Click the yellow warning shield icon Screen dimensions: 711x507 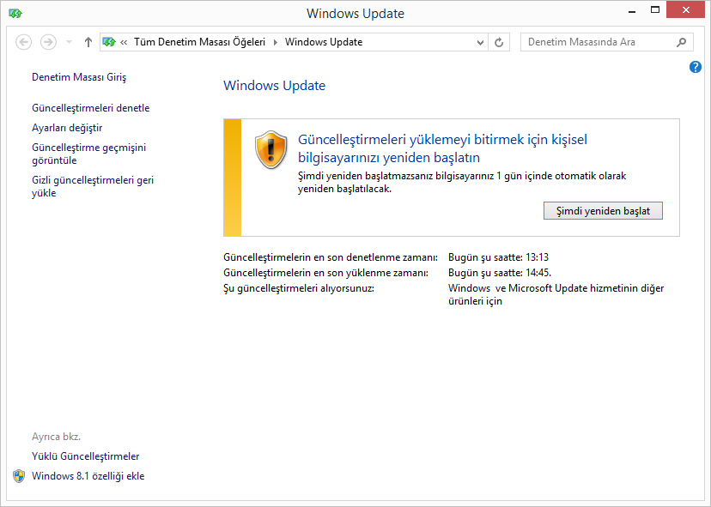coord(270,150)
